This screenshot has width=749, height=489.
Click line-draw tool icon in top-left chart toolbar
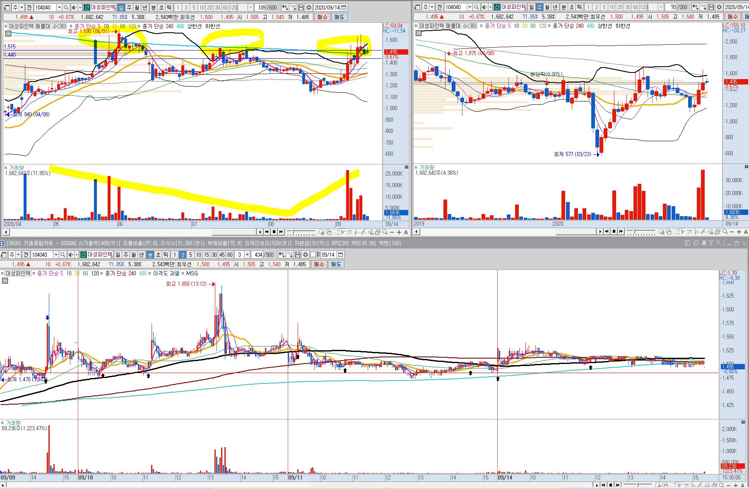pyautogui.click(x=293, y=7)
